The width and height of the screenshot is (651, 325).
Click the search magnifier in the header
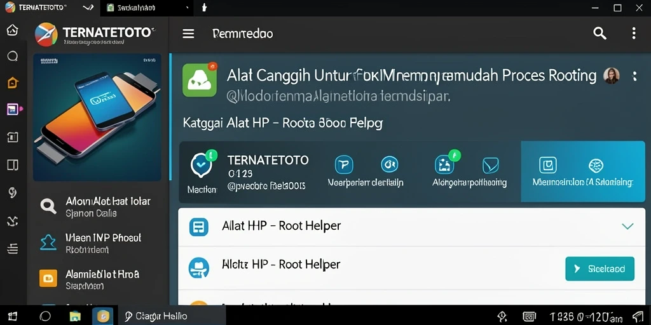point(600,33)
